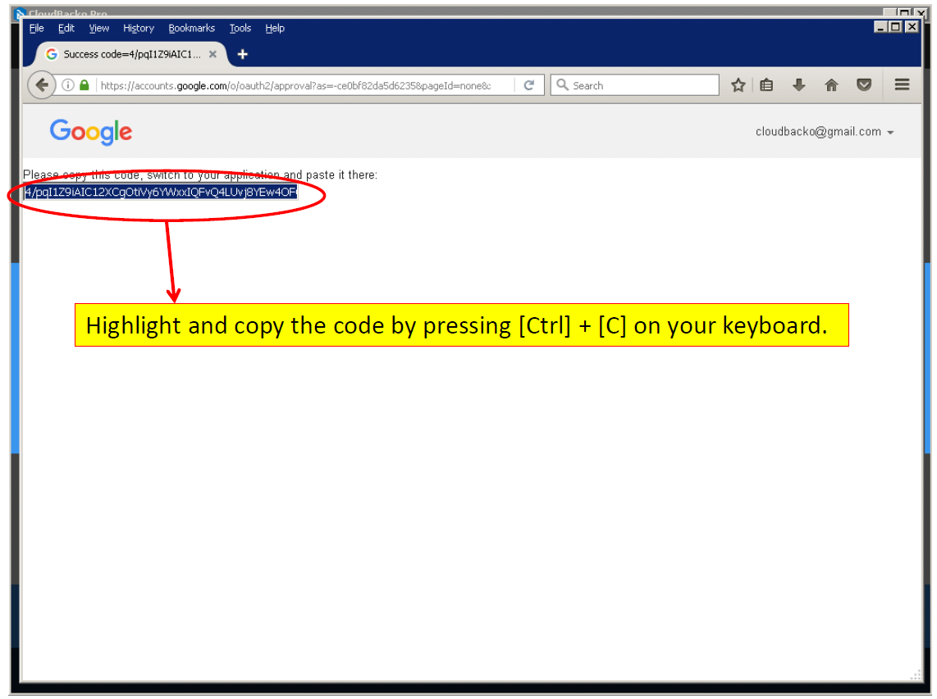This screenshot has height=699, width=937.
Task: Expand the cloudbacko@gmail.com account dropdown
Action: tap(825, 132)
